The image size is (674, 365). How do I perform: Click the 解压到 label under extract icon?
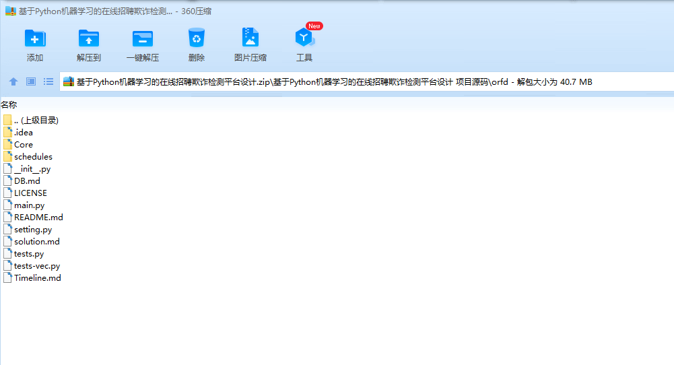(89, 58)
